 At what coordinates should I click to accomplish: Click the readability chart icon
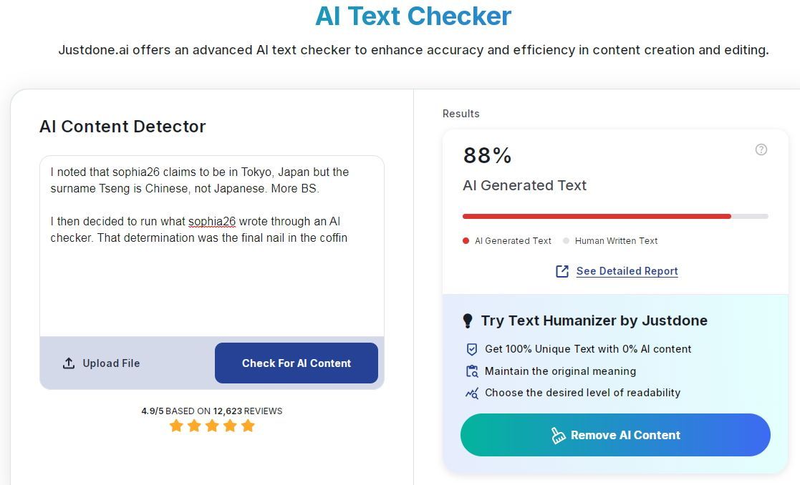(x=471, y=393)
